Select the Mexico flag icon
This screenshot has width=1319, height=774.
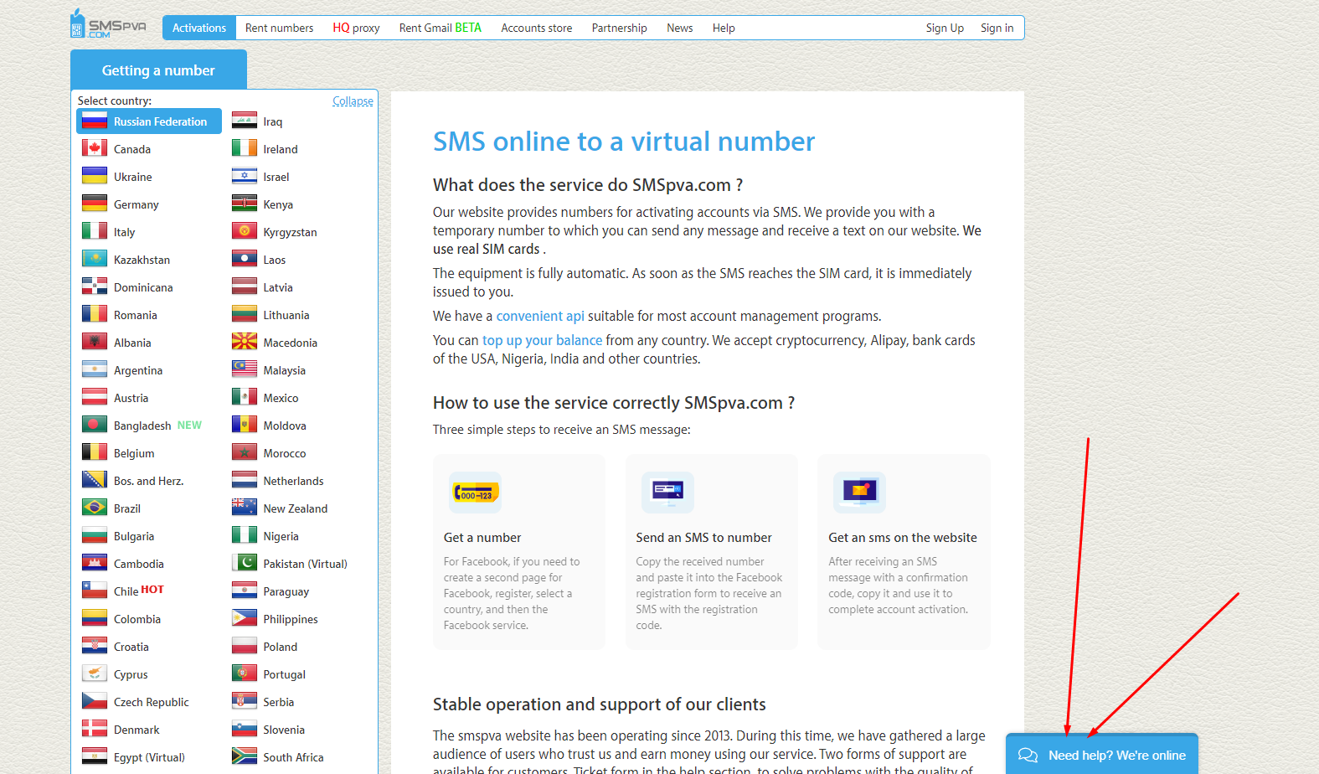coord(245,397)
